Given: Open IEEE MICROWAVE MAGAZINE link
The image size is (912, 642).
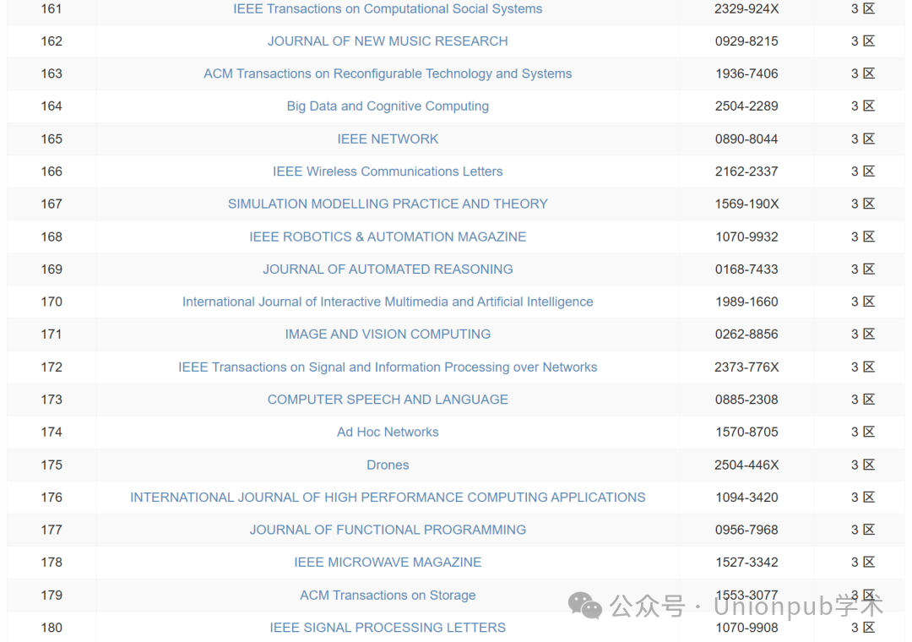Looking at the screenshot, I should [x=388, y=563].
